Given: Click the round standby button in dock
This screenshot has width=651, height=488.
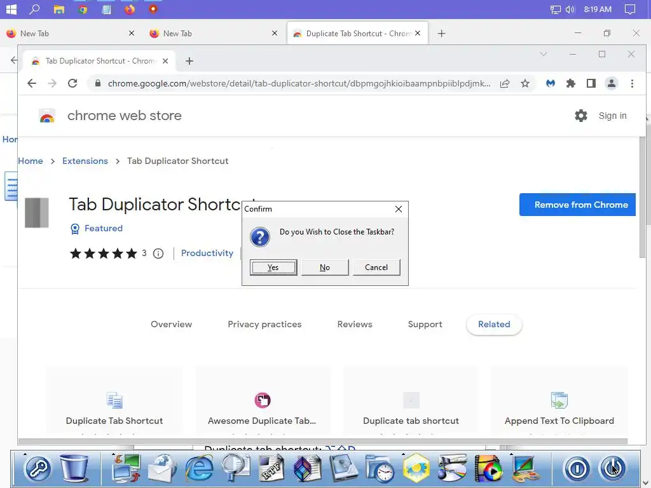Looking at the screenshot, I should pyautogui.click(x=577, y=469).
